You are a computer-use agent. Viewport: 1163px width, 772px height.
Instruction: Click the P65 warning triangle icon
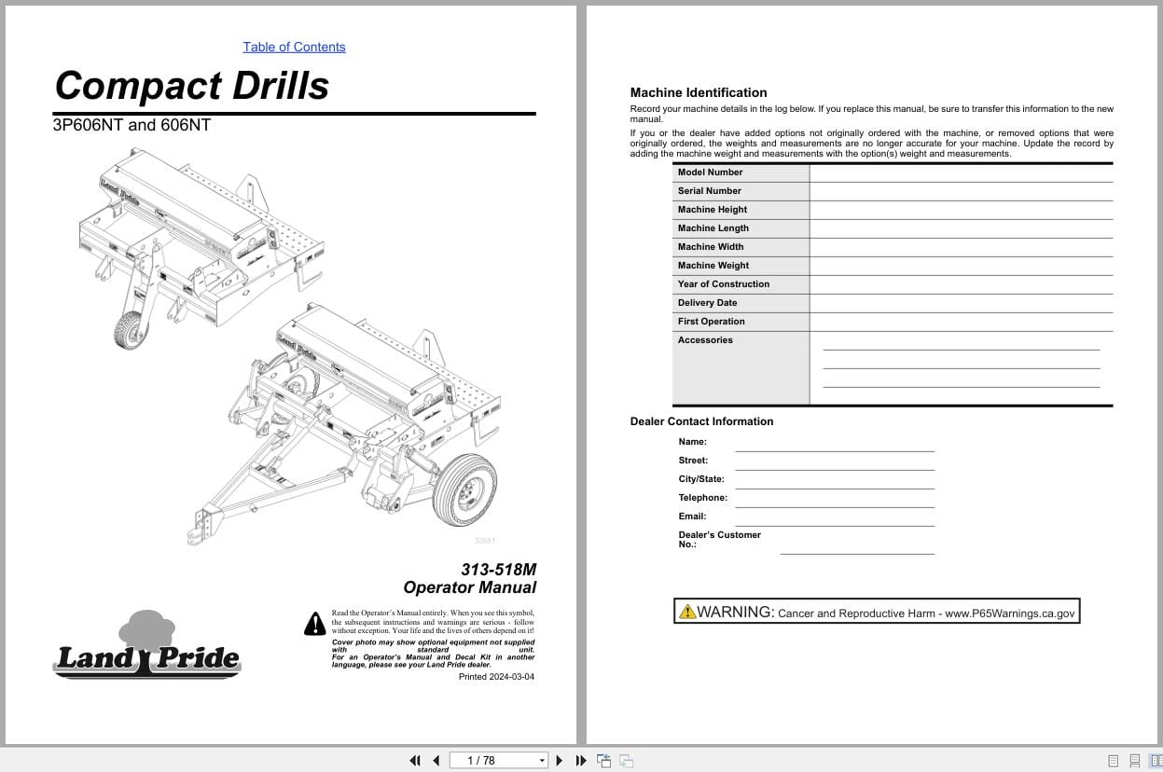point(687,612)
